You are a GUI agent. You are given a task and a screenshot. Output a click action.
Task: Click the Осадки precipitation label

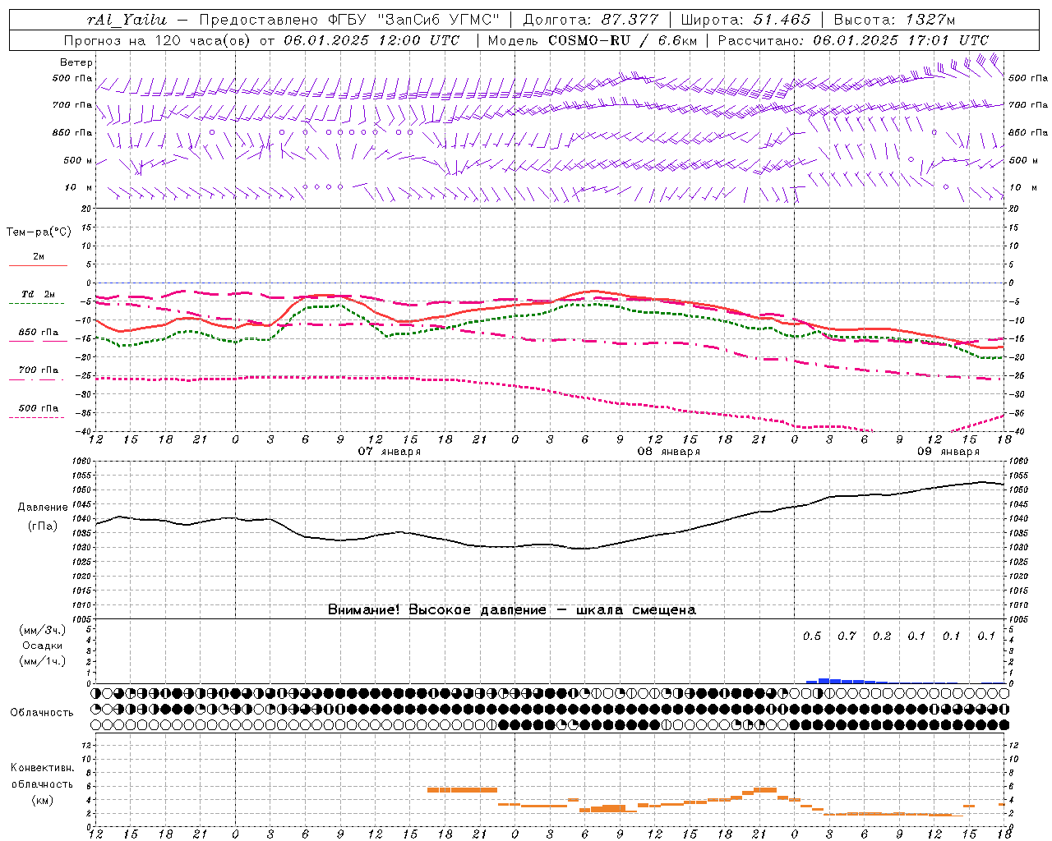click(x=43, y=646)
